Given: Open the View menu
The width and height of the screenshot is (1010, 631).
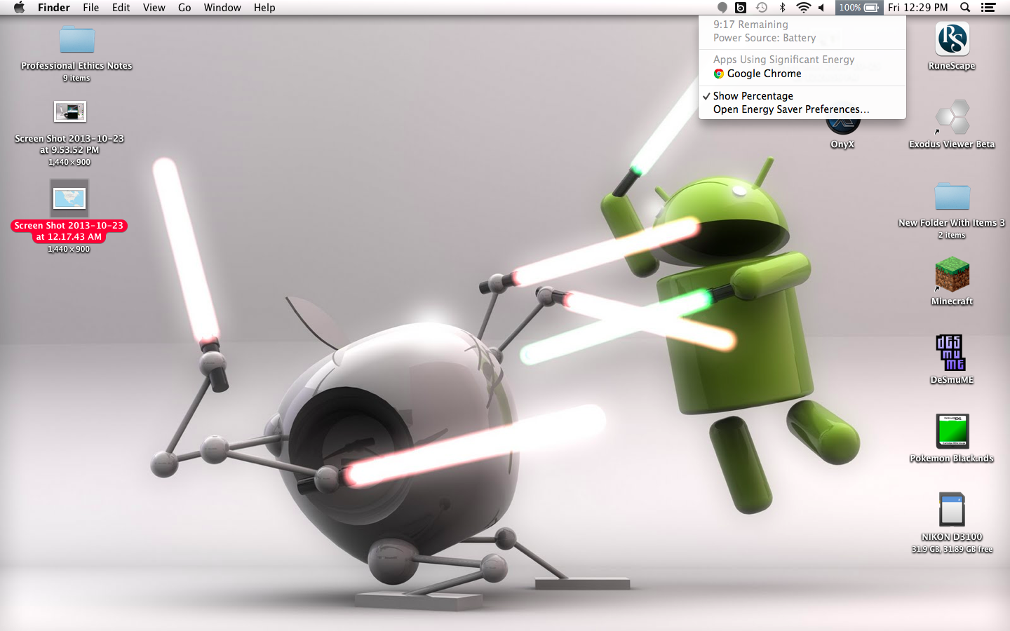Looking at the screenshot, I should pos(154,8).
